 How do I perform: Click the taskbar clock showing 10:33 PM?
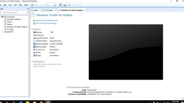click(x=175, y=102)
